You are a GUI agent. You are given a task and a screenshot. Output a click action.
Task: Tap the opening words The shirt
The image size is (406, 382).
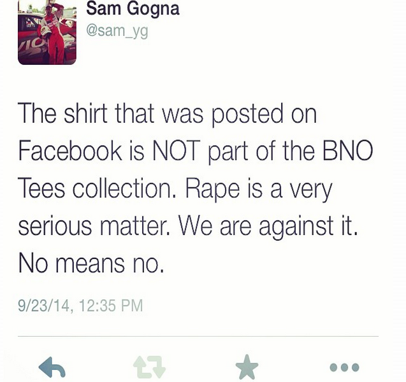[62, 113]
